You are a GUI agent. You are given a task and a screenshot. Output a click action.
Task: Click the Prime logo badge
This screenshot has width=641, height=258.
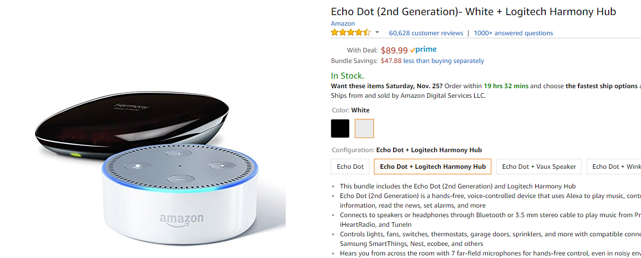point(423,50)
